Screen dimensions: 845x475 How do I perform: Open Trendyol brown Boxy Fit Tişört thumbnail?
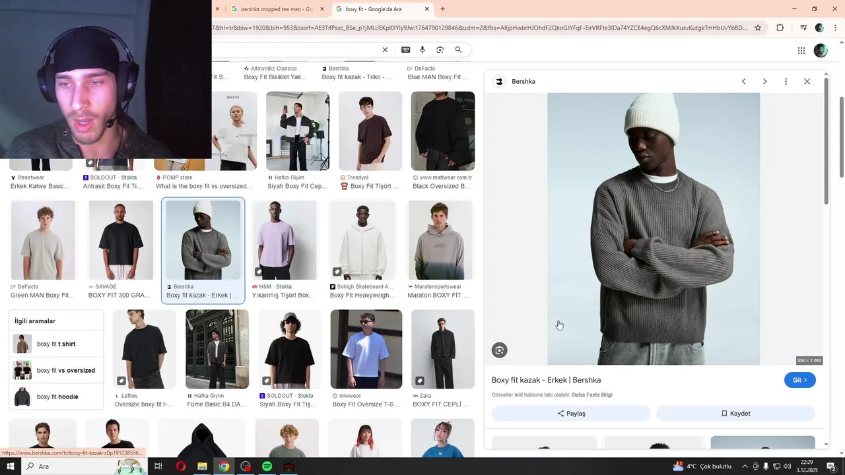pyautogui.click(x=370, y=131)
